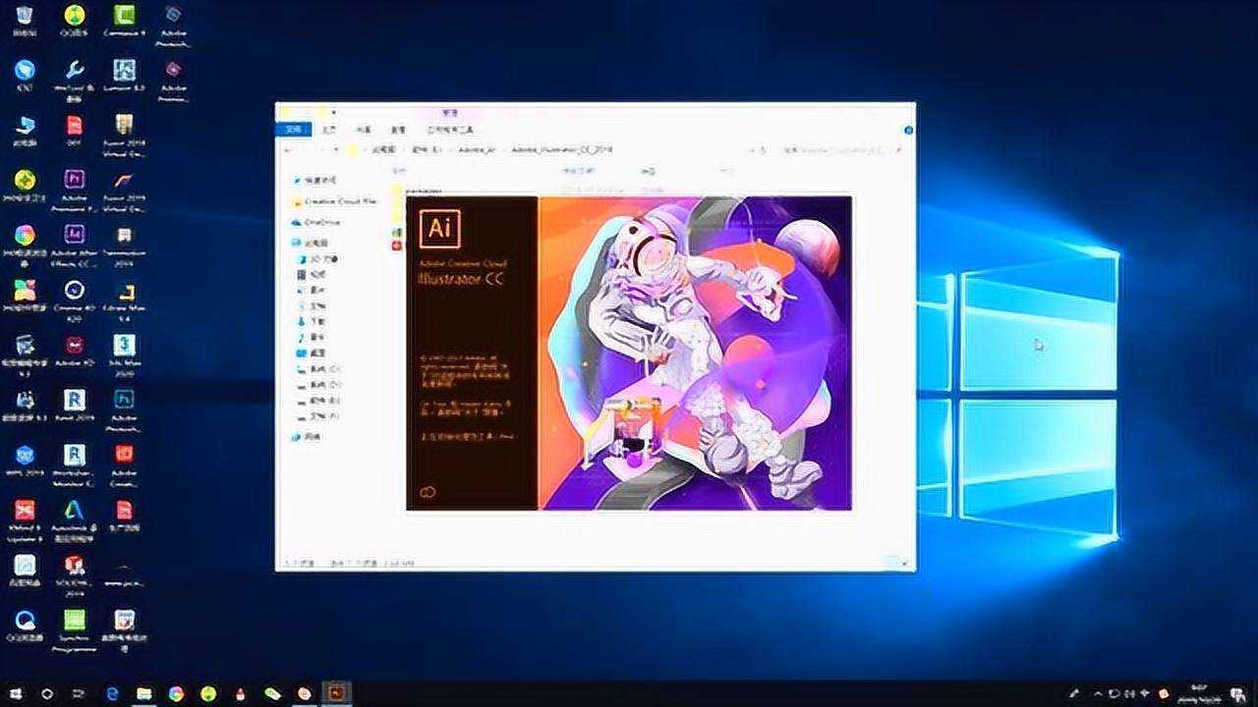The width and height of the screenshot is (1258, 707).
Task: Switch to the 共享 ribbon tab
Action: pos(364,130)
